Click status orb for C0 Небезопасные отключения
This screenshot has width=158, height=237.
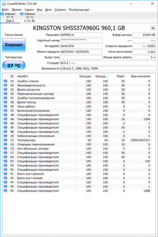(x=6, y=136)
